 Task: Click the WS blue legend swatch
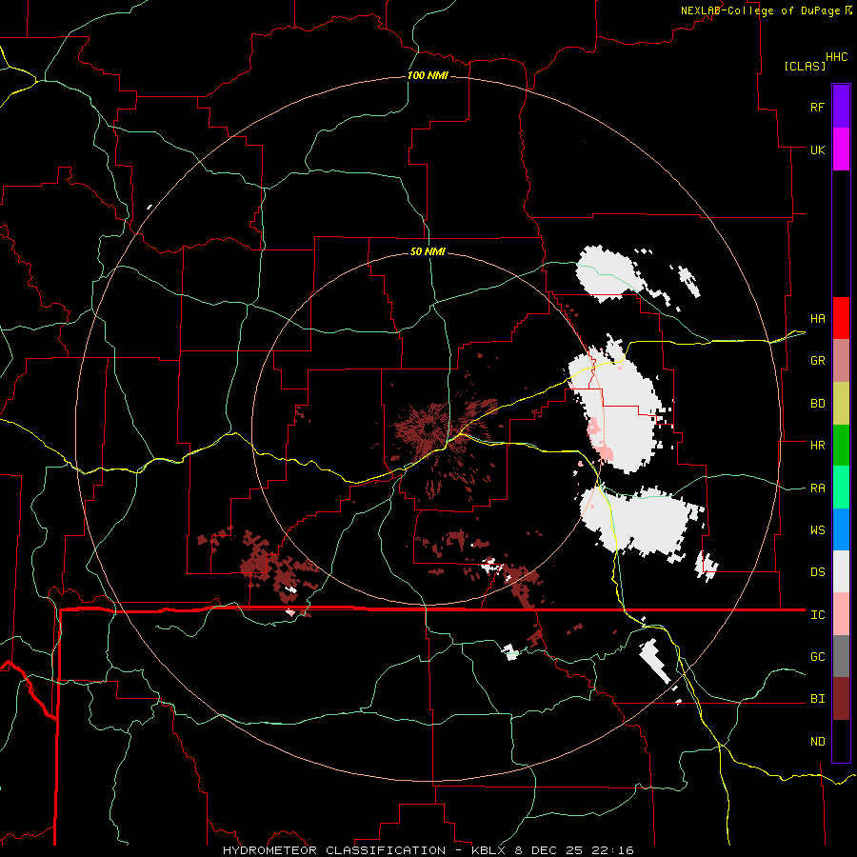(x=841, y=529)
